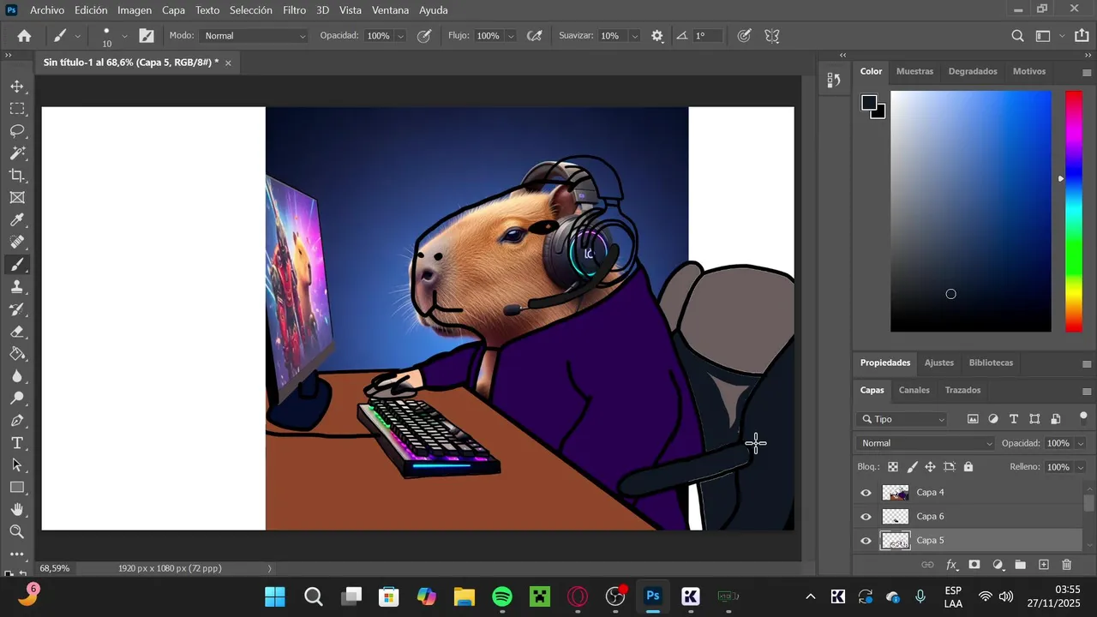1097x617 pixels.
Task: Select the Clone Stamp tool
Action: click(x=17, y=287)
